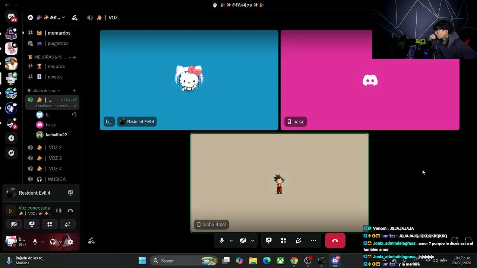Collapse the chats de voz category
The image size is (477, 268).
point(44,90)
